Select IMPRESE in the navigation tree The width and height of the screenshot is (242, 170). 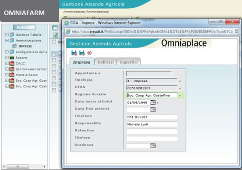[x=25, y=46]
